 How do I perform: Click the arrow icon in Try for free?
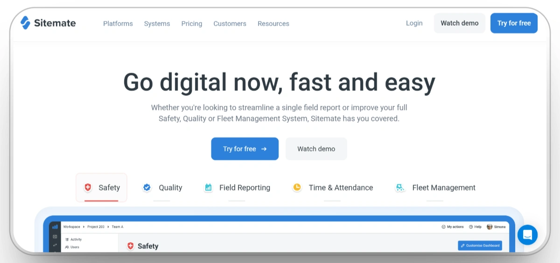[x=264, y=149]
